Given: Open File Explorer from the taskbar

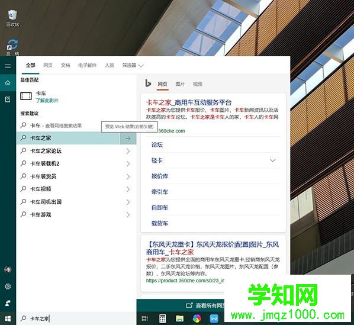Looking at the screenshot, I should (x=180, y=318).
